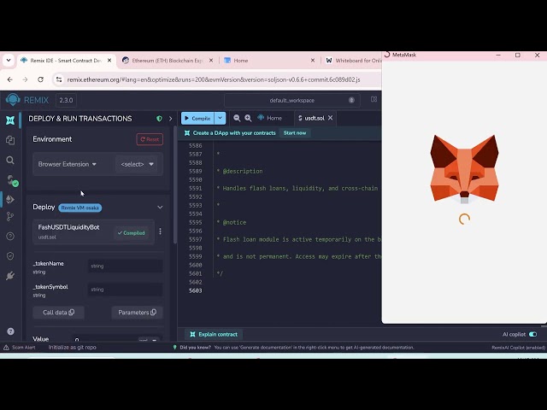
Task: Open Browser Extension environment dropdown
Action: pyautogui.click(x=68, y=164)
